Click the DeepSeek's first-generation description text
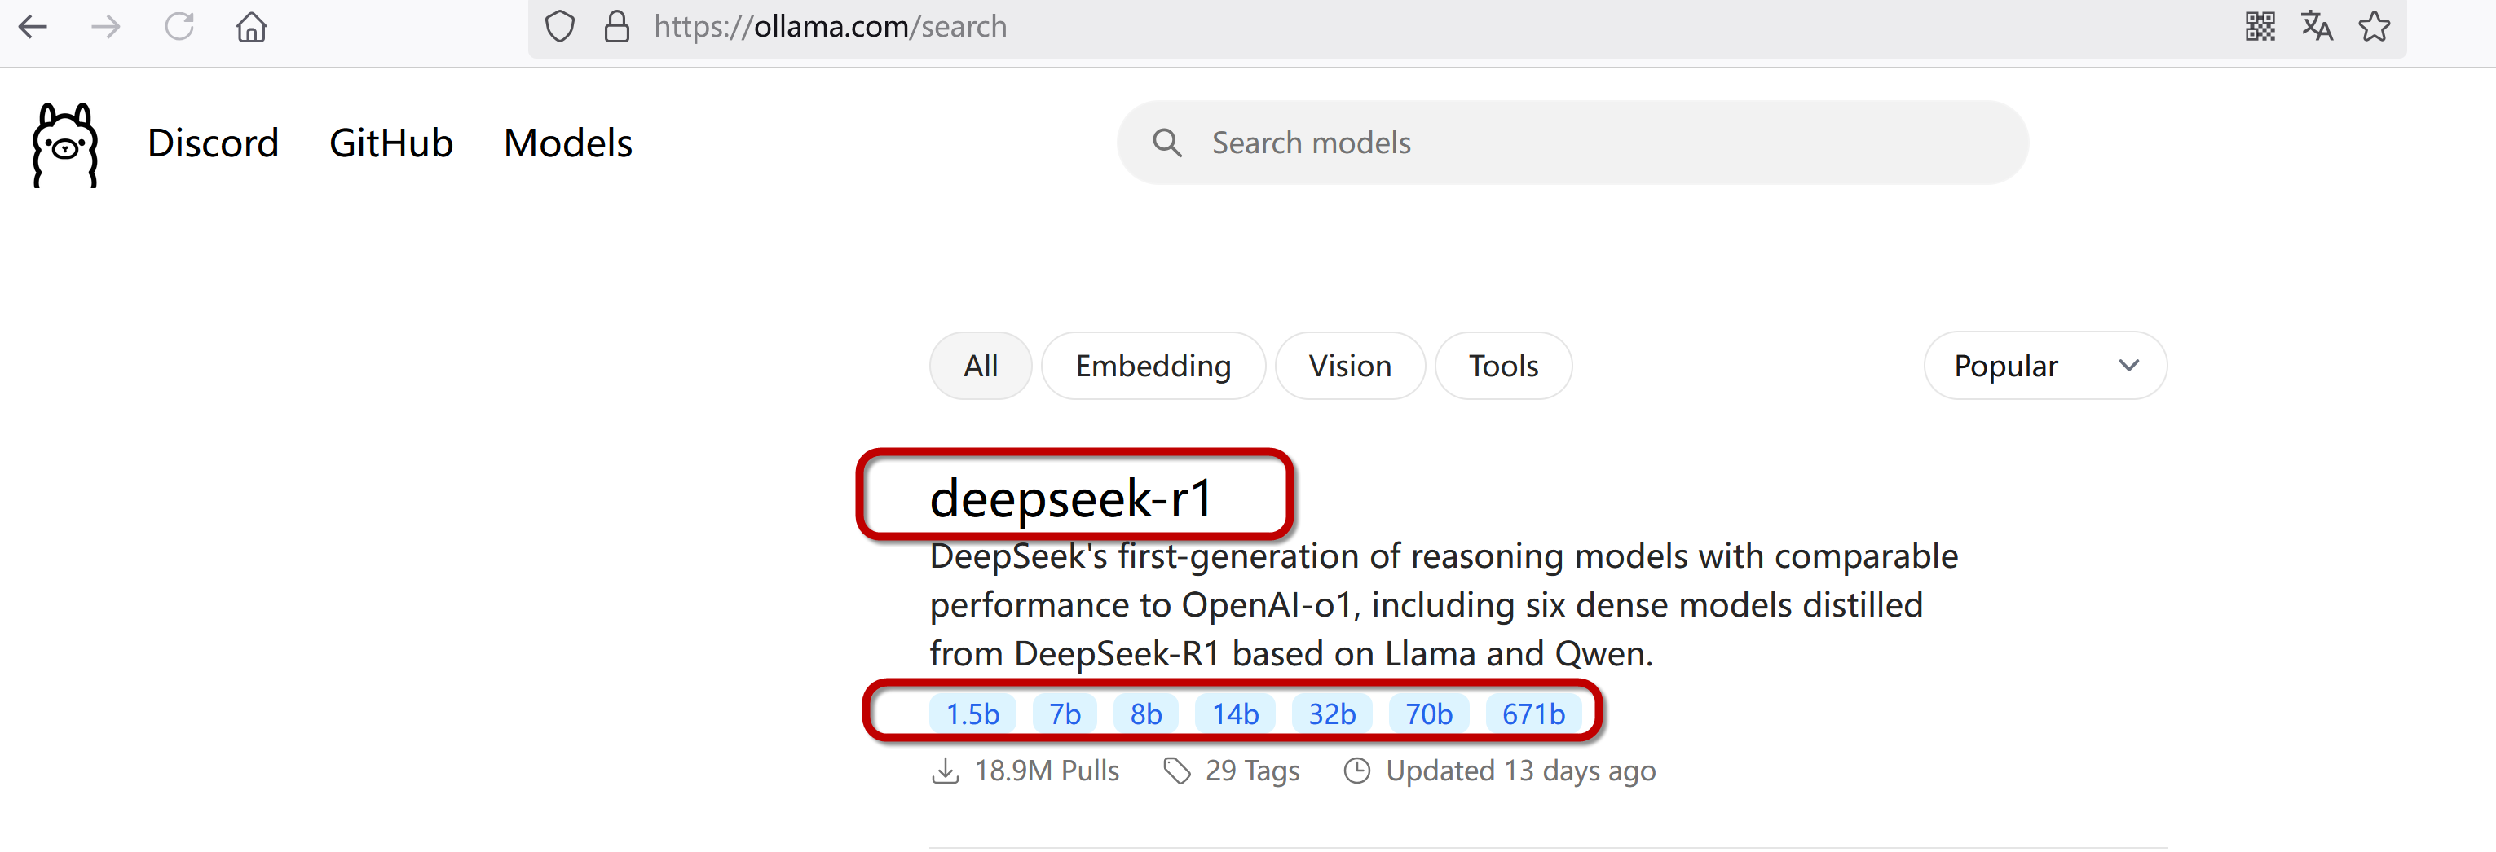The image size is (2496, 852). pos(1444,606)
